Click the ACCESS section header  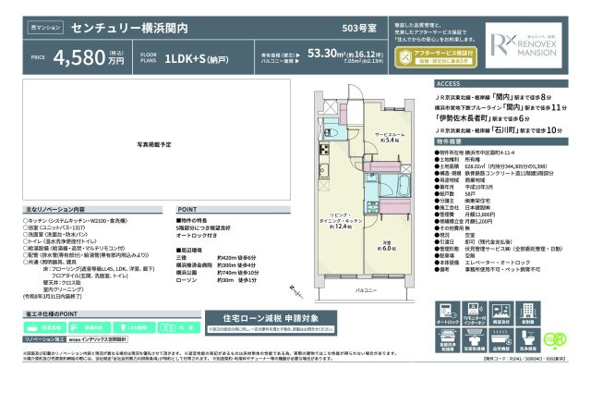tap(501, 84)
